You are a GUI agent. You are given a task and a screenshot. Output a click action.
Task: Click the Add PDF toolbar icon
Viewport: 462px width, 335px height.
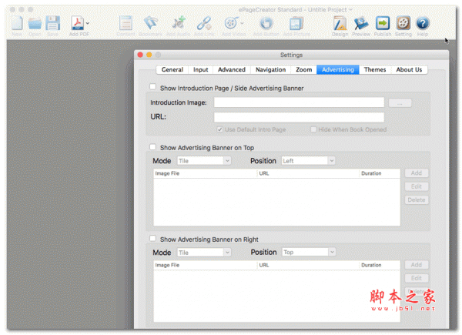pyautogui.click(x=78, y=23)
